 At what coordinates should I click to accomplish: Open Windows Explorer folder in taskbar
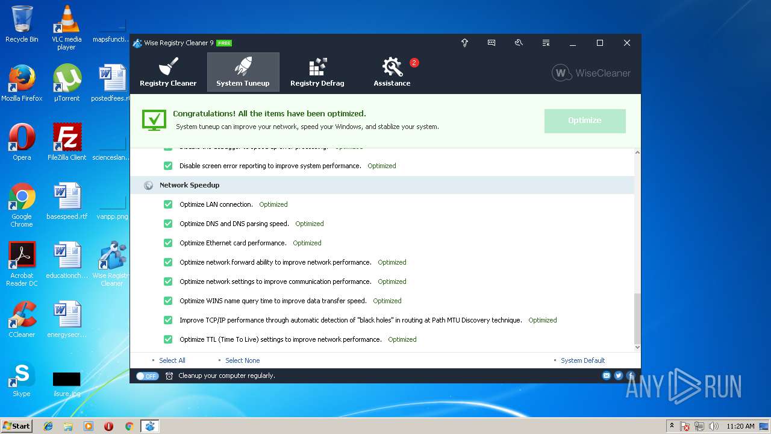pos(68,426)
